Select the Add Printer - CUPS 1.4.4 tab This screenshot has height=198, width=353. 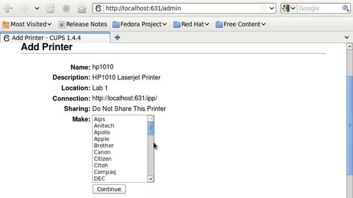pos(55,37)
